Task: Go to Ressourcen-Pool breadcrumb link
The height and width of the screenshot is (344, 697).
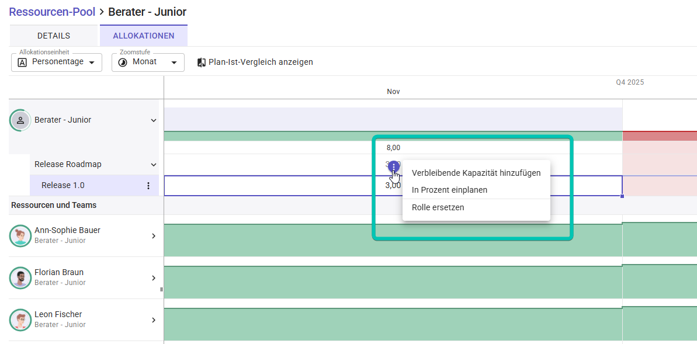Action: click(x=52, y=12)
